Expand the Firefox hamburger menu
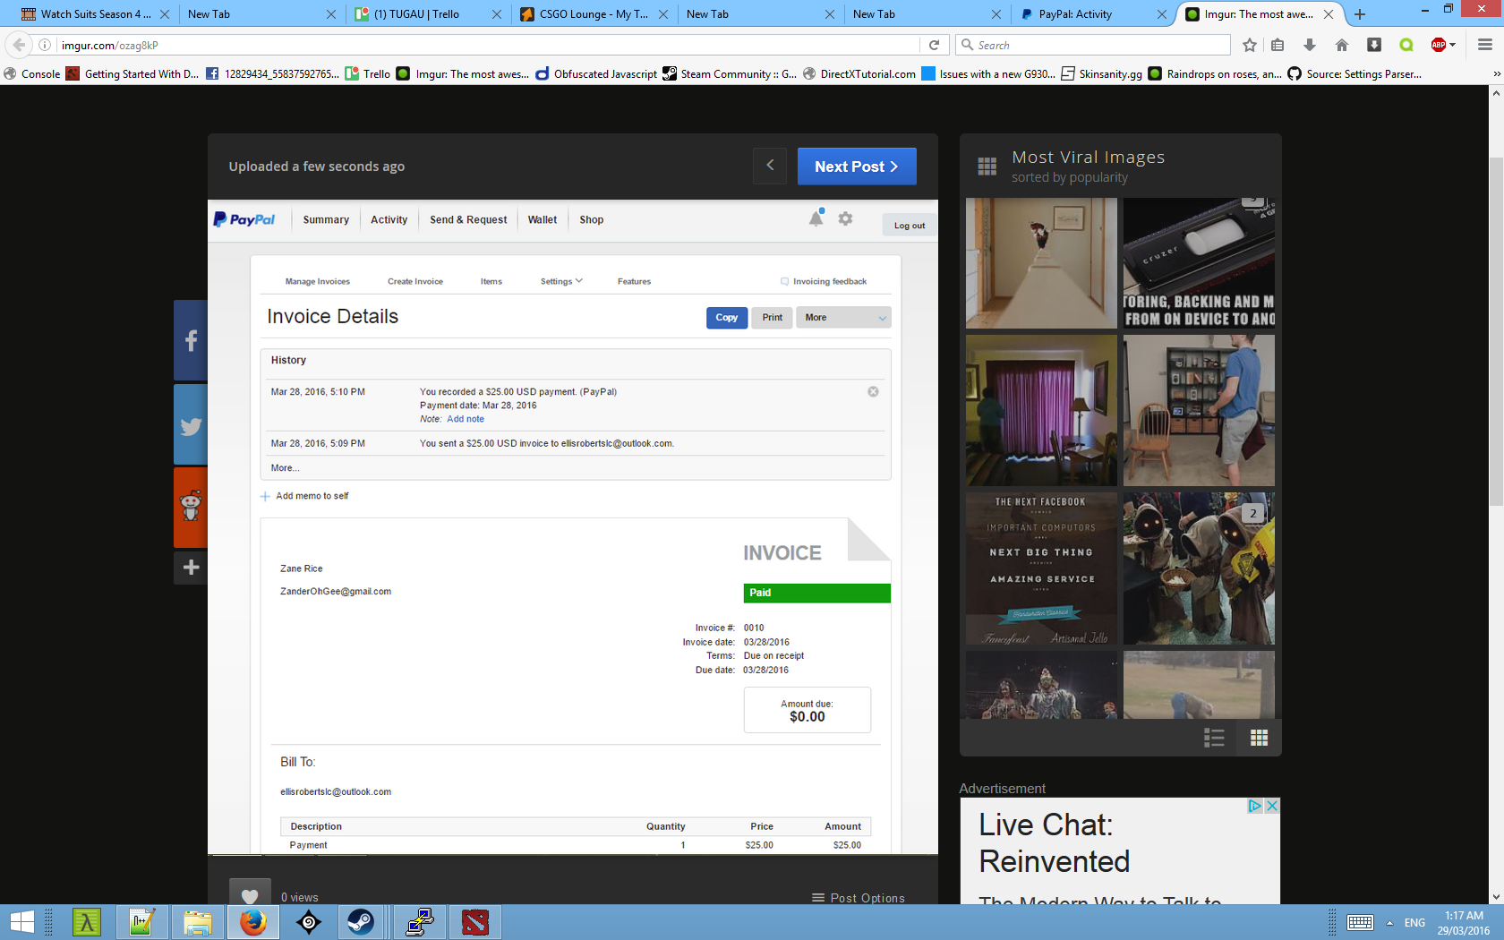Screen dimensions: 1504x940 [x=1484, y=45]
